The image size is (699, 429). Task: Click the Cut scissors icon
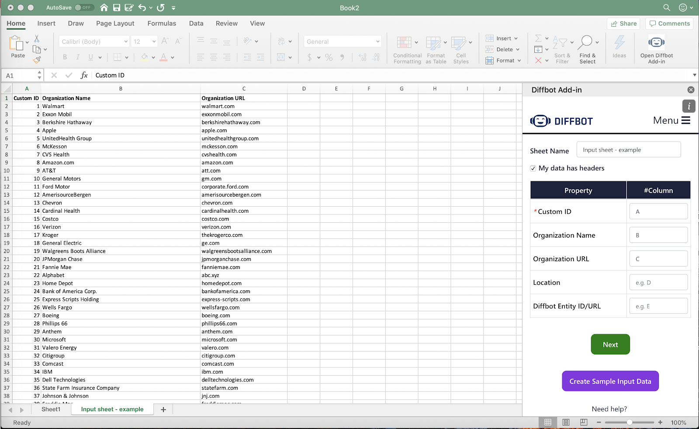point(37,39)
